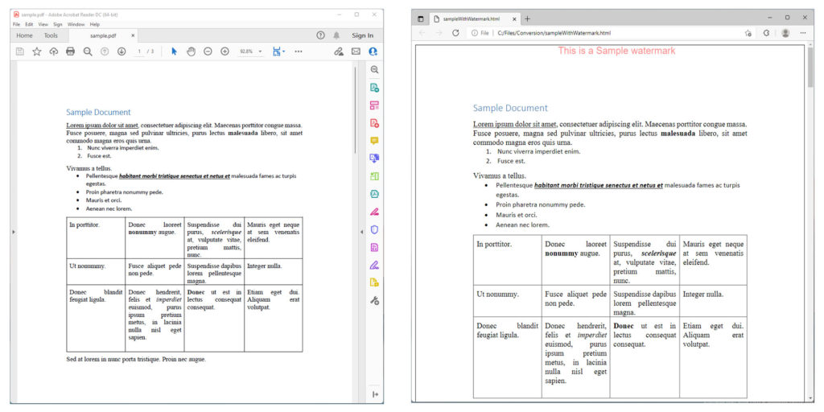Switch to the Tools tab
This screenshot has width=824, height=412.
click(51, 35)
